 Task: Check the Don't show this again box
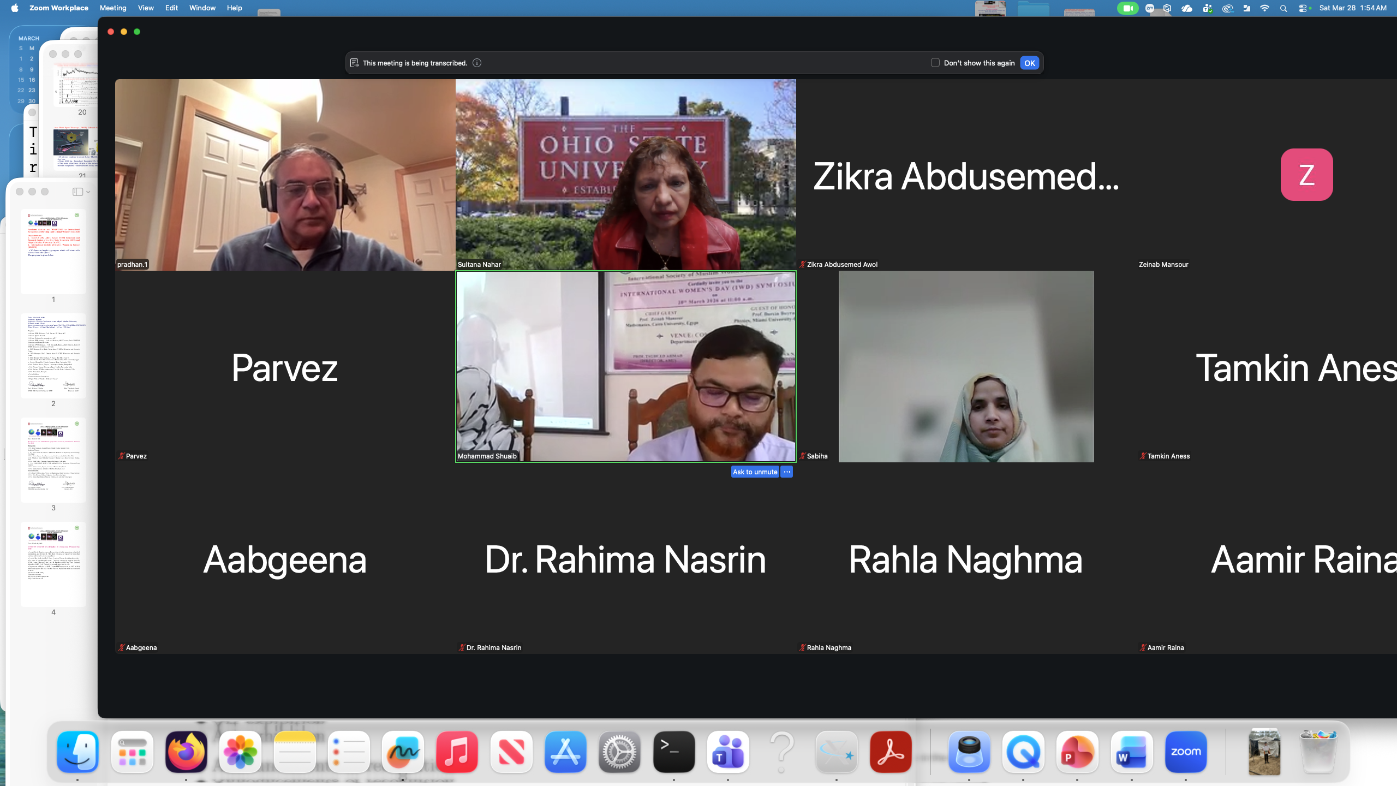[x=935, y=63]
